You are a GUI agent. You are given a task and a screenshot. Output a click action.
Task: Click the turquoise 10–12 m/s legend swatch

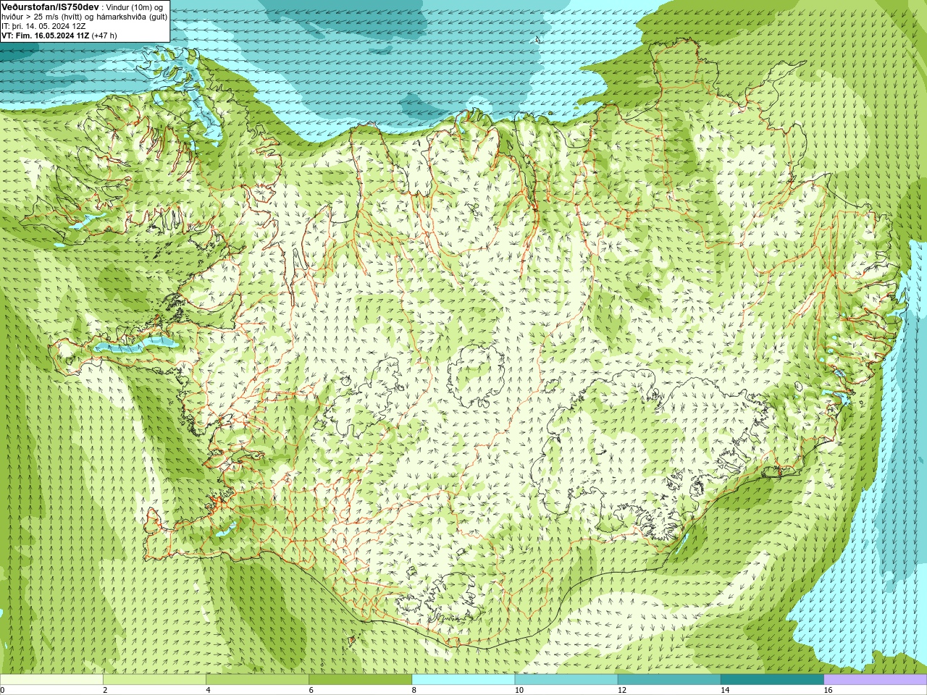click(x=566, y=680)
